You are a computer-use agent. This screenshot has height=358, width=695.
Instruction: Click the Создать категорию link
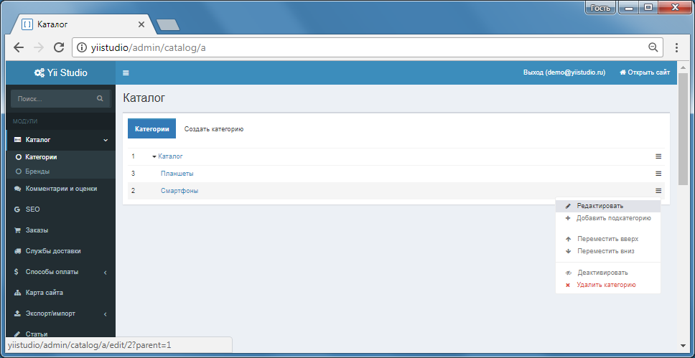tap(214, 129)
